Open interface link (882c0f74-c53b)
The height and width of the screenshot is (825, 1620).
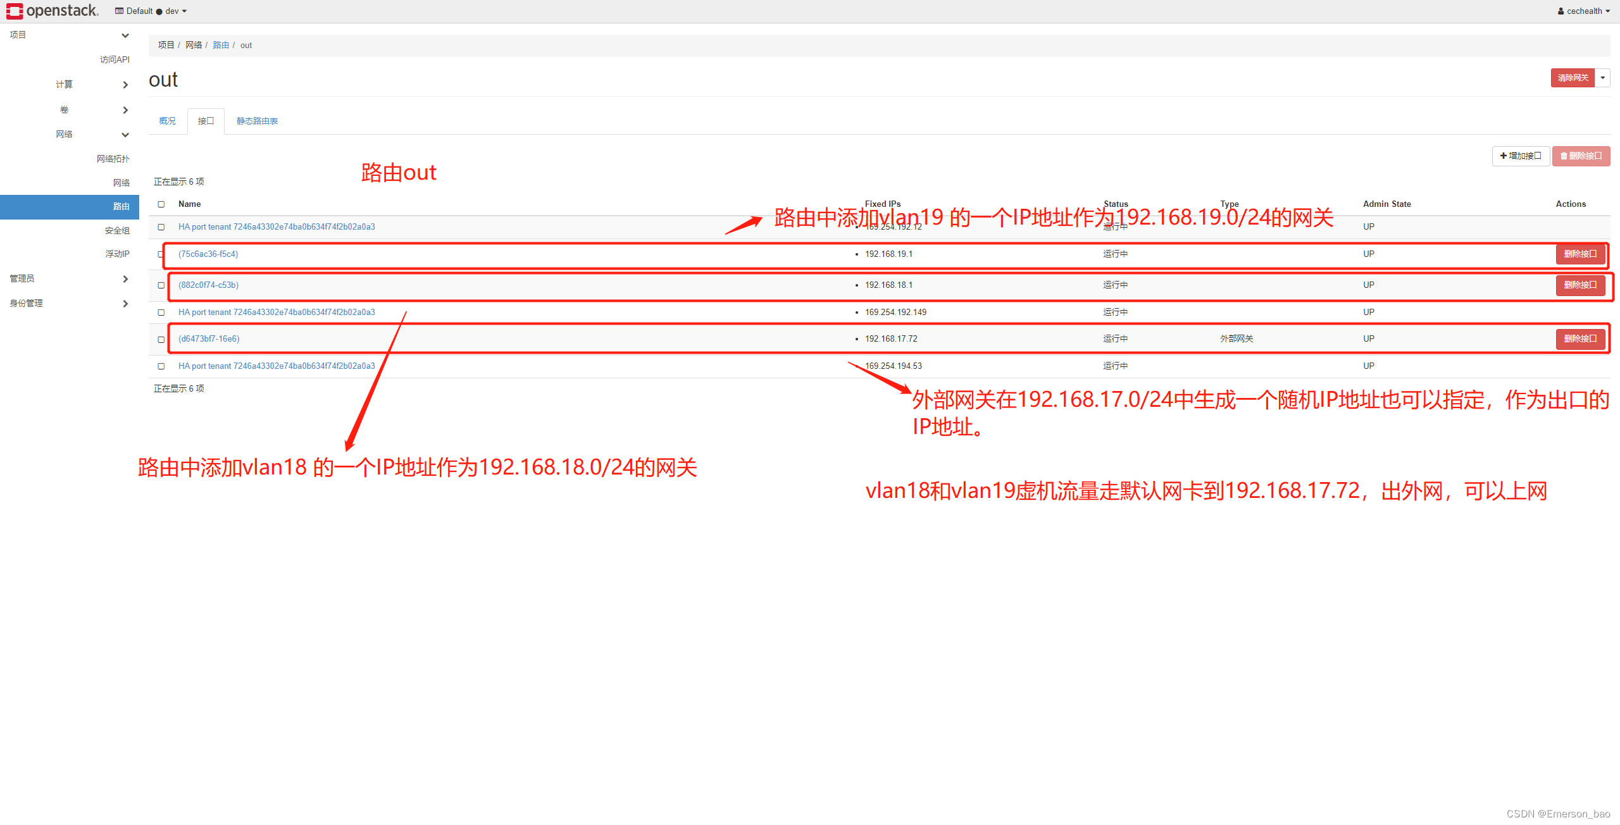pyautogui.click(x=208, y=285)
